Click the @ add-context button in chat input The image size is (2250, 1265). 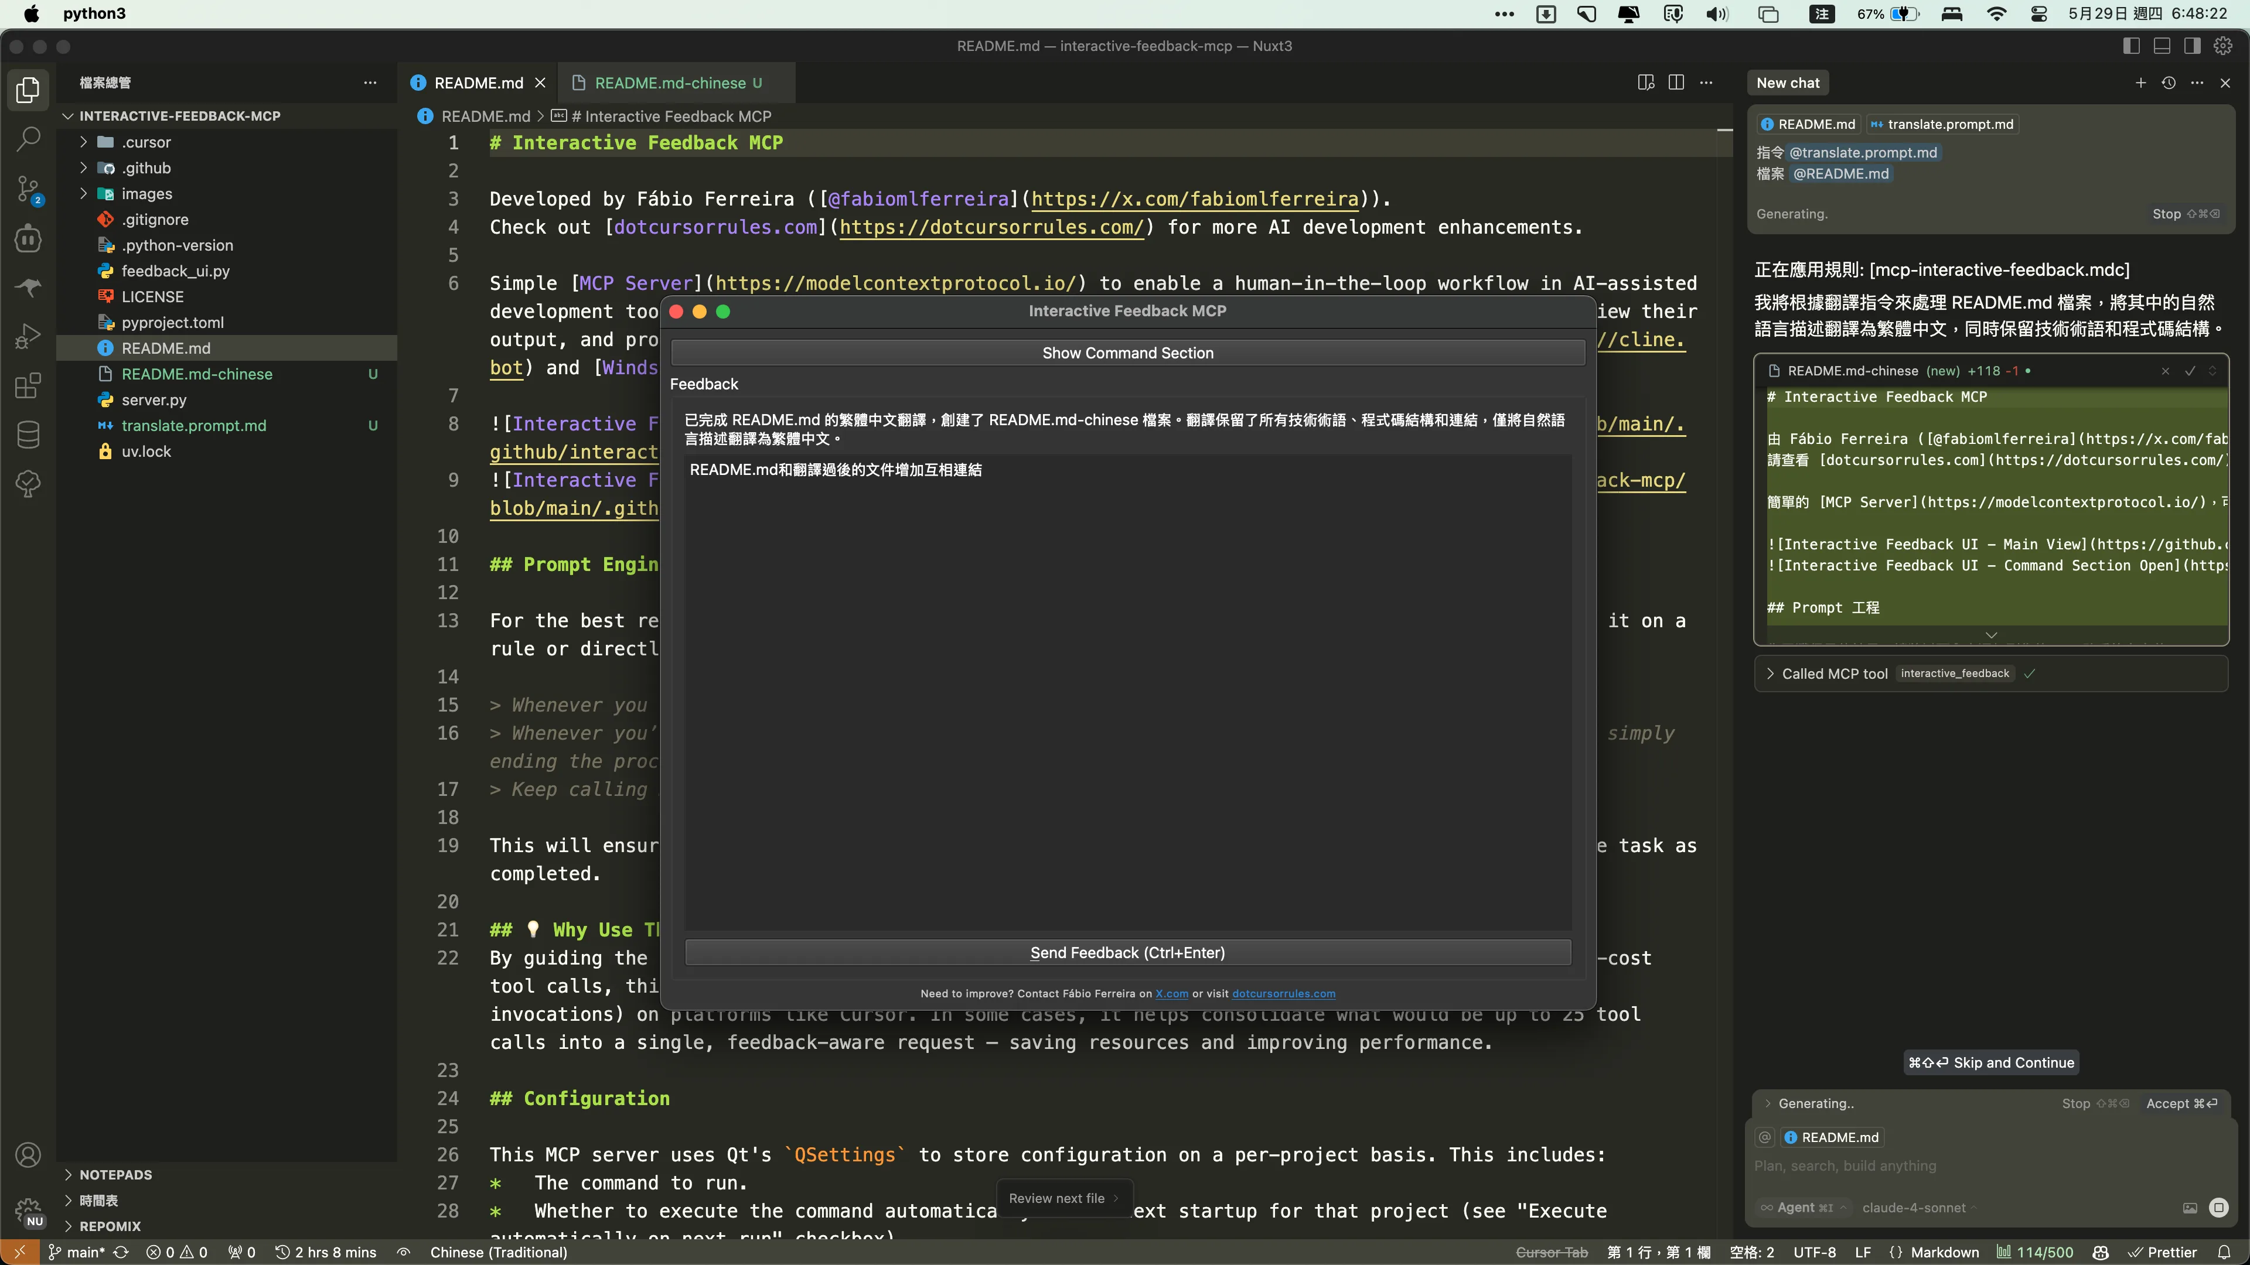(x=1765, y=1137)
